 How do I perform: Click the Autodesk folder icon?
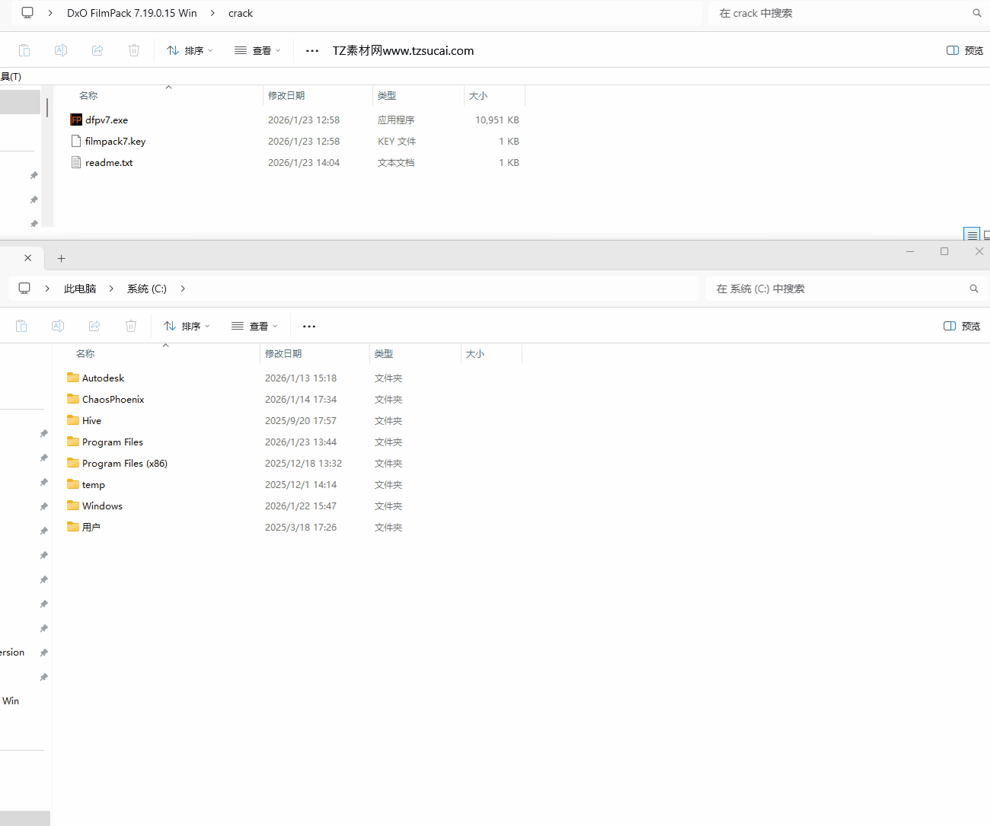point(73,378)
